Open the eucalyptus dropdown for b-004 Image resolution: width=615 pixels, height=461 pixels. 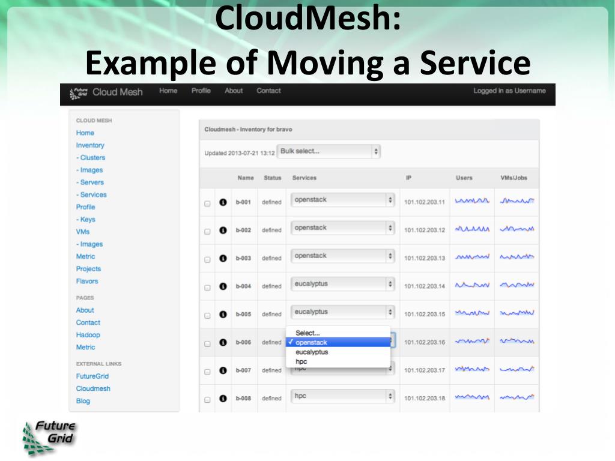342,284
